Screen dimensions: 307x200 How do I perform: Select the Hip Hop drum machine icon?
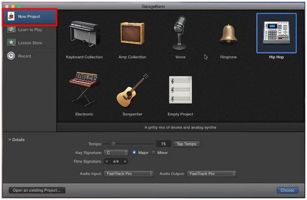click(x=276, y=33)
